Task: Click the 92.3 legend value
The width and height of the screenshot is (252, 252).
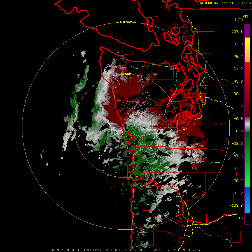Action: [238, 44]
